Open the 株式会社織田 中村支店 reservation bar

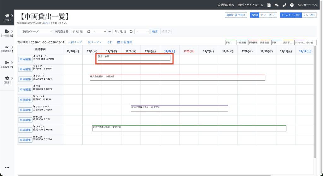click(x=178, y=77)
